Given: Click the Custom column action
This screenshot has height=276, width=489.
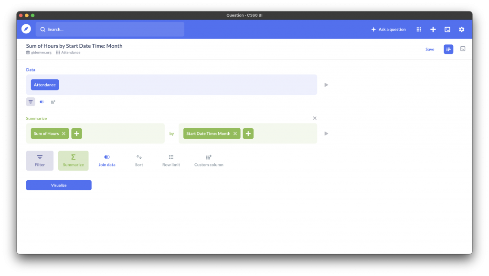Looking at the screenshot, I should pyautogui.click(x=209, y=161).
